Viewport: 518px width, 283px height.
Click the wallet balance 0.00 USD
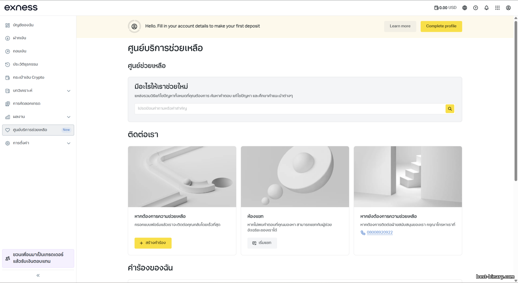[445, 8]
